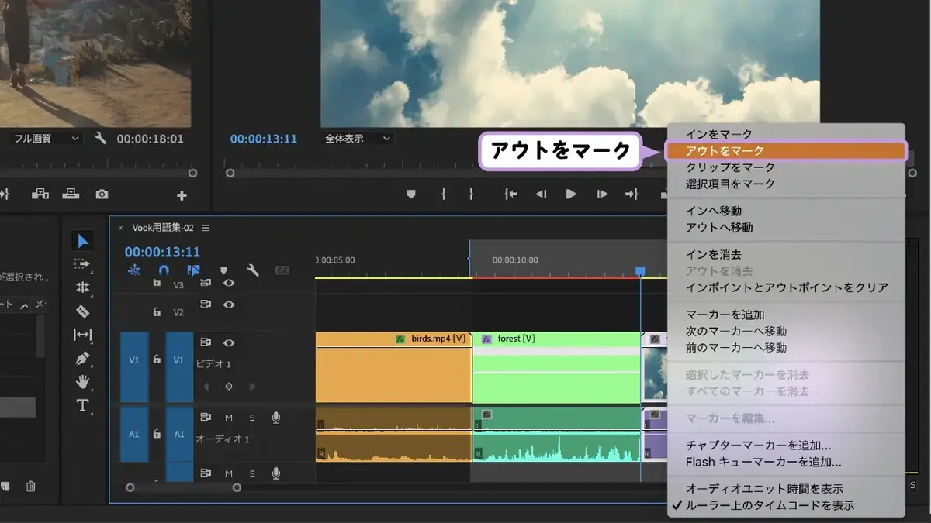Select the Razor tool
The height and width of the screenshot is (523, 931).
[82, 311]
